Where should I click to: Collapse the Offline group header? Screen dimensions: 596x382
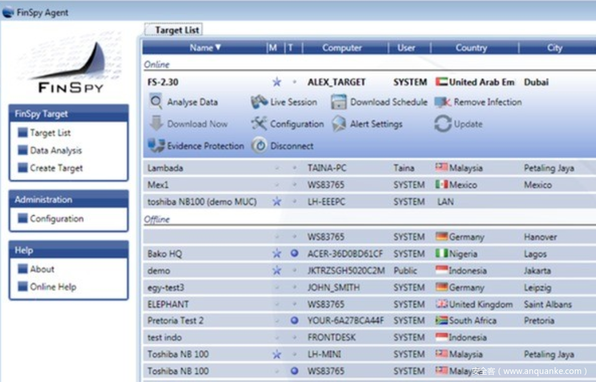point(156,219)
